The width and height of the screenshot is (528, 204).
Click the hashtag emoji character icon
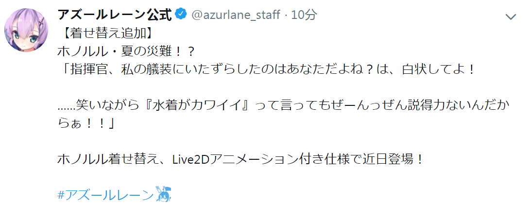coord(164,195)
